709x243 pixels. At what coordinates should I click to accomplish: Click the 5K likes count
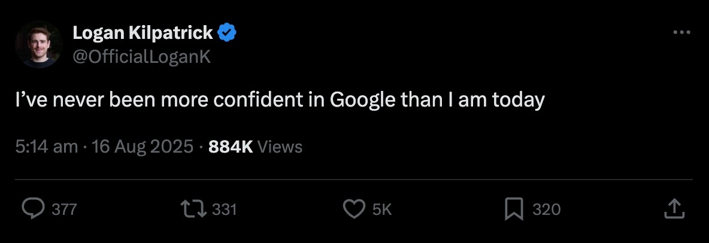click(x=382, y=209)
